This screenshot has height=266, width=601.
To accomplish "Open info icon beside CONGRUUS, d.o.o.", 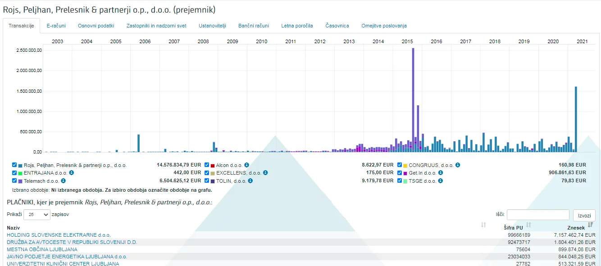I will pos(457,165).
